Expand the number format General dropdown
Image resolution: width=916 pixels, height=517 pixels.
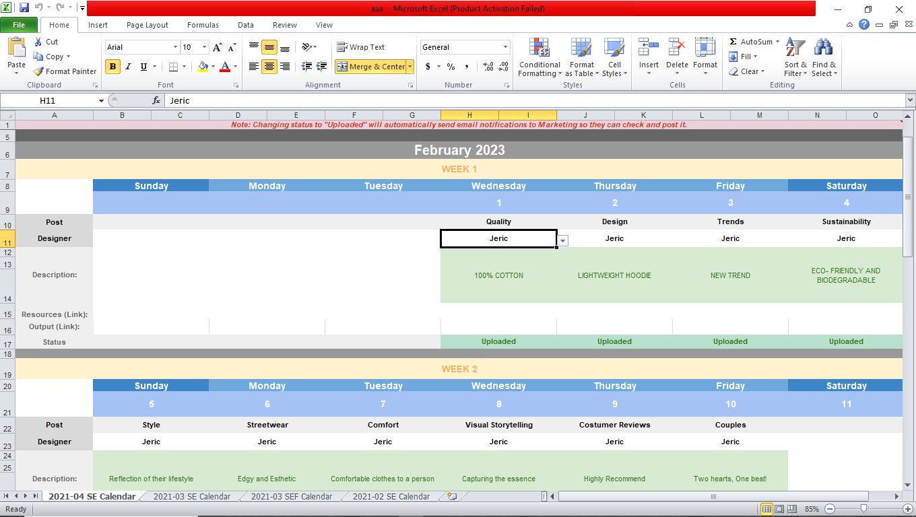click(505, 47)
